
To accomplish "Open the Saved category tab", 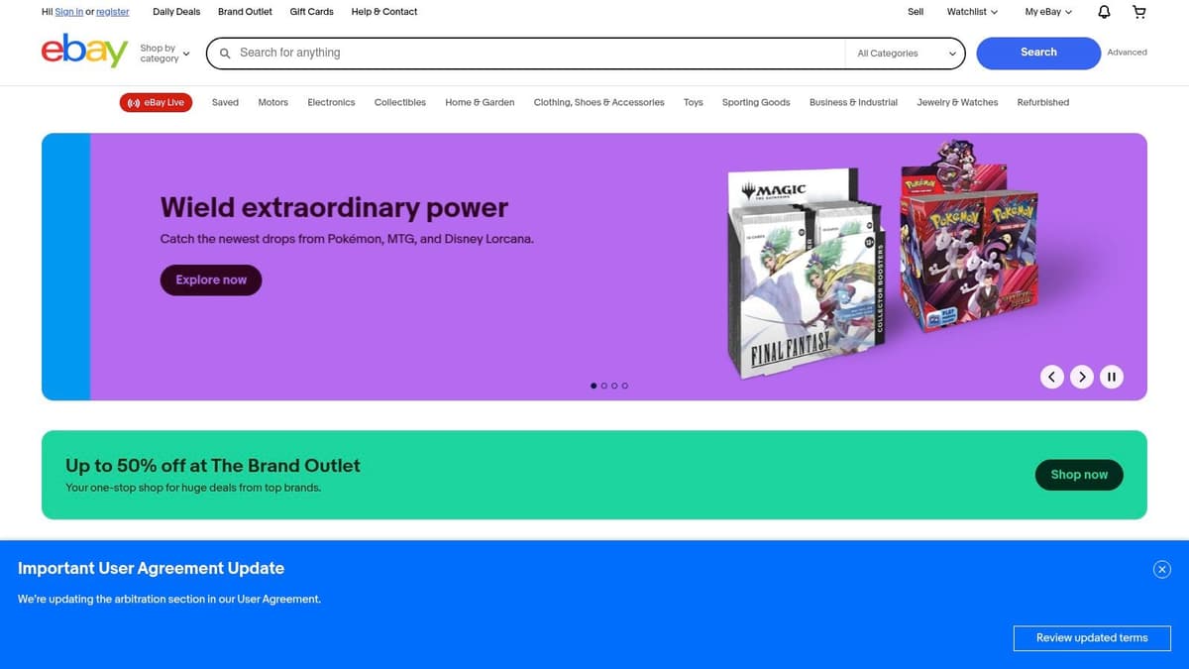I will (225, 102).
